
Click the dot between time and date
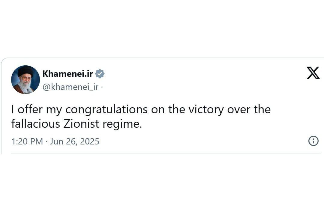(x=46, y=141)
